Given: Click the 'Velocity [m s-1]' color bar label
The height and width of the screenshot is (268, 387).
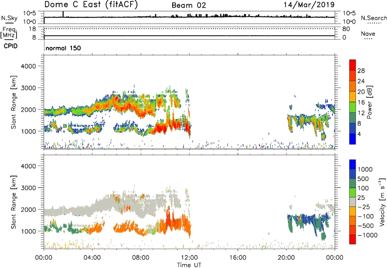Looking at the screenshot, I should coord(382,202).
